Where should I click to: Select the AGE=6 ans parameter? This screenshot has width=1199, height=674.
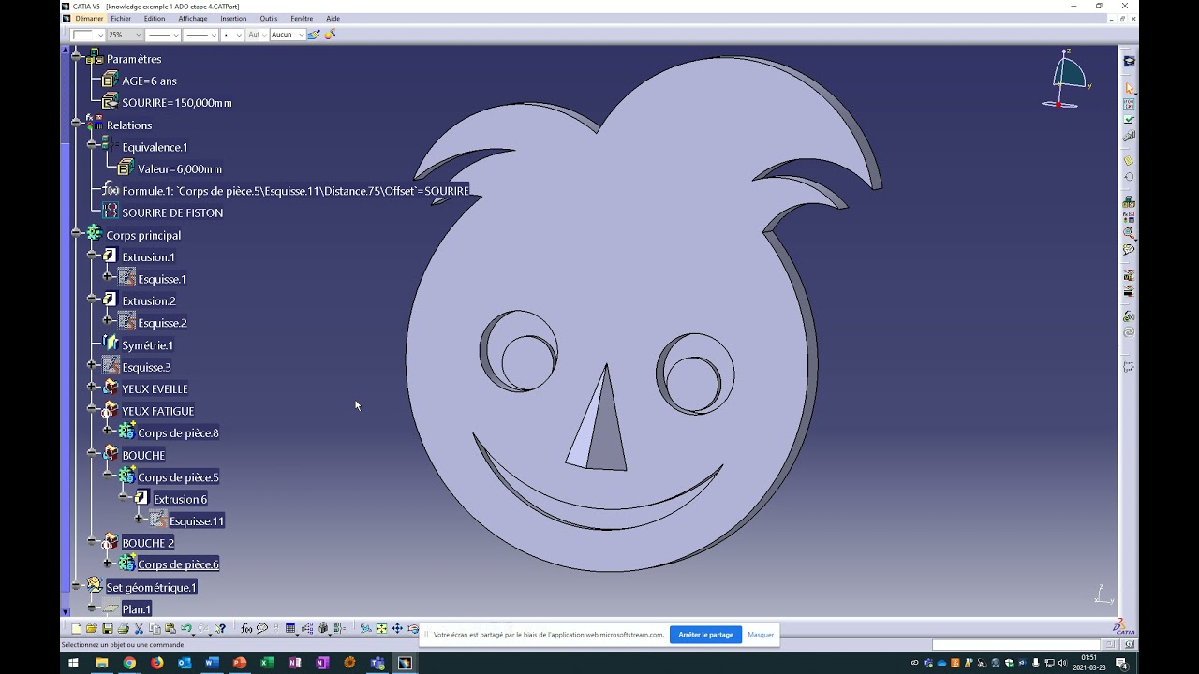pyautogui.click(x=149, y=81)
